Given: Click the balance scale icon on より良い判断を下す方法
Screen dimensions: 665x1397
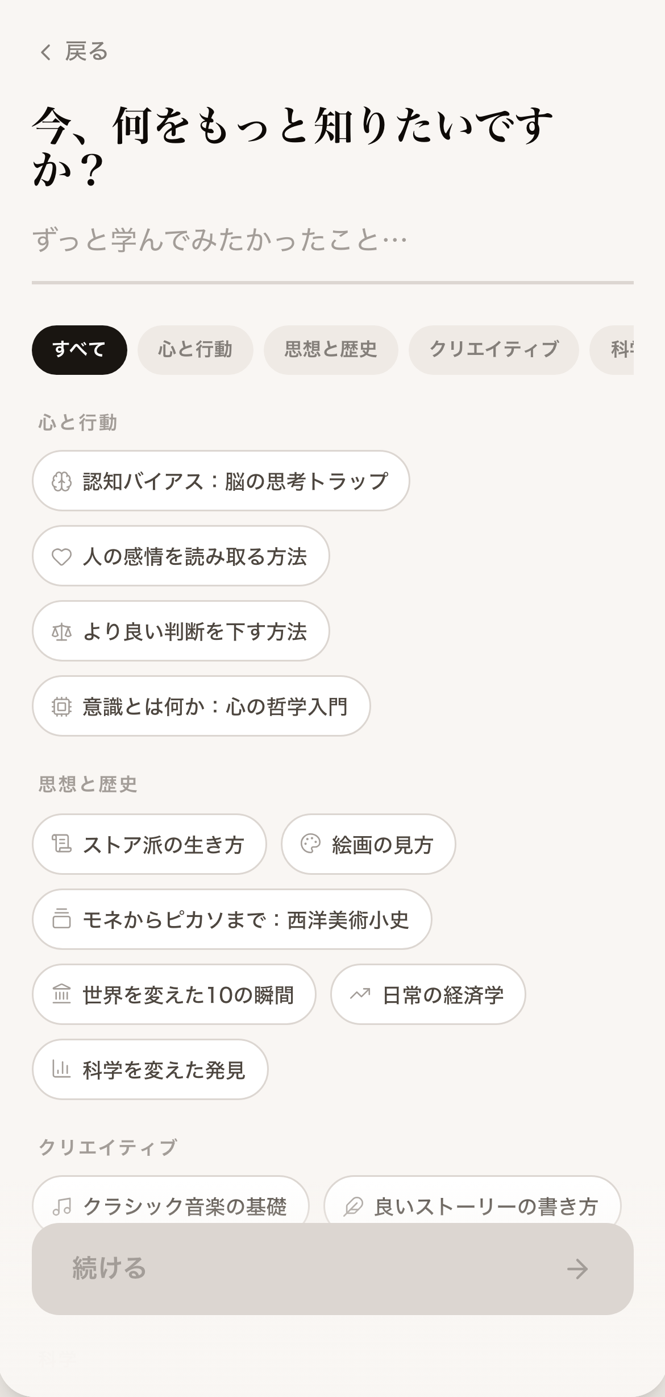Looking at the screenshot, I should (61, 631).
